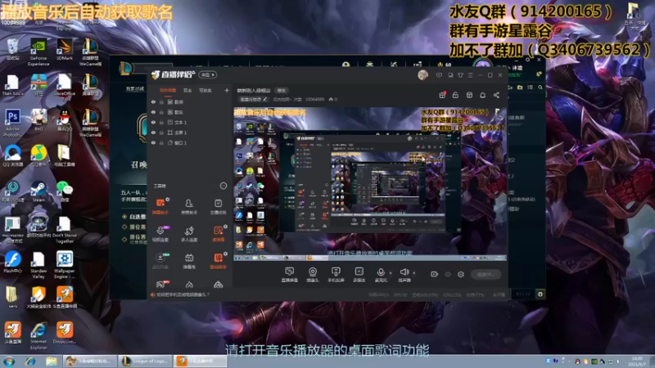This screenshot has width=655, height=368.
Task: Switch to the second scene tab
Action: (187, 91)
